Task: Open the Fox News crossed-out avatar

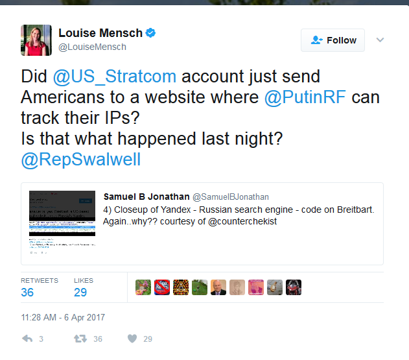Action: [162, 287]
